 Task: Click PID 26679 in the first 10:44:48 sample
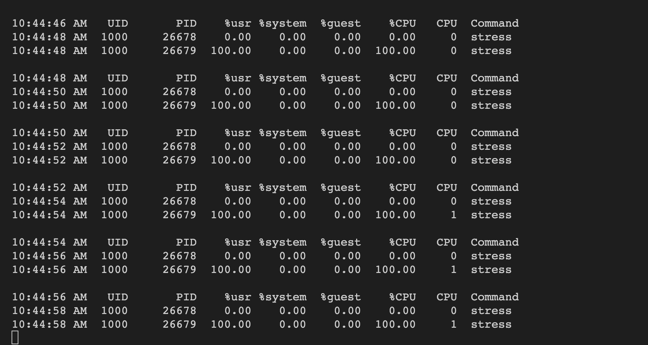click(x=179, y=51)
